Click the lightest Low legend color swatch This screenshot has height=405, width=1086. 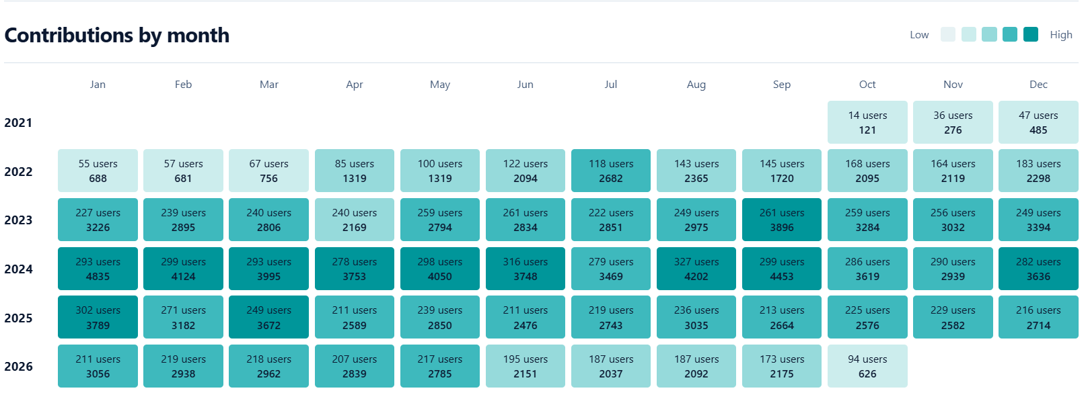(x=948, y=34)
